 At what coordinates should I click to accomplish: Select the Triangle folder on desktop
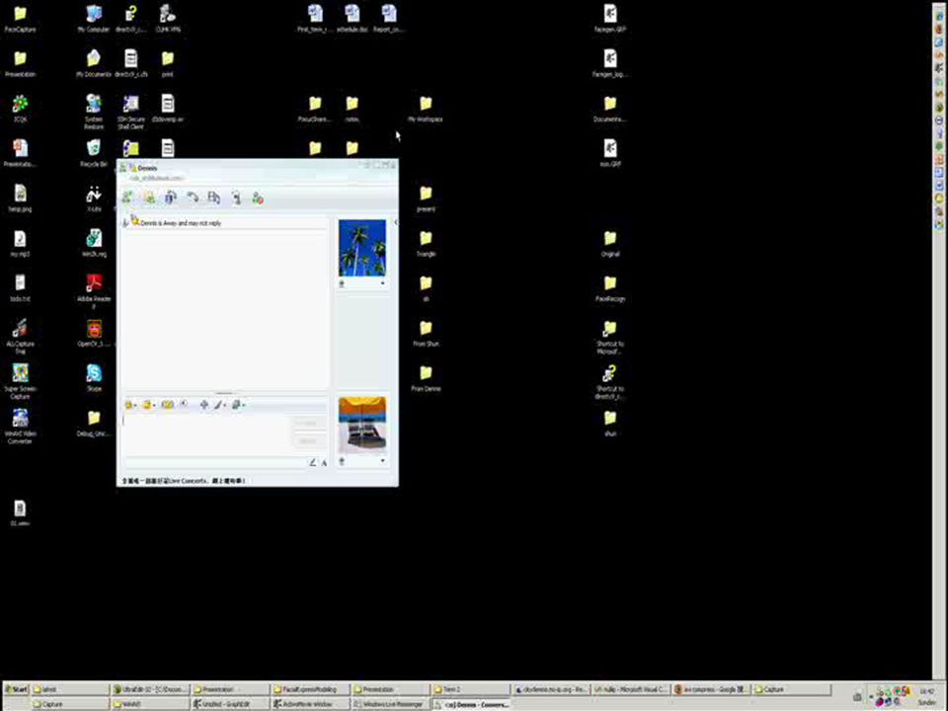426,243
